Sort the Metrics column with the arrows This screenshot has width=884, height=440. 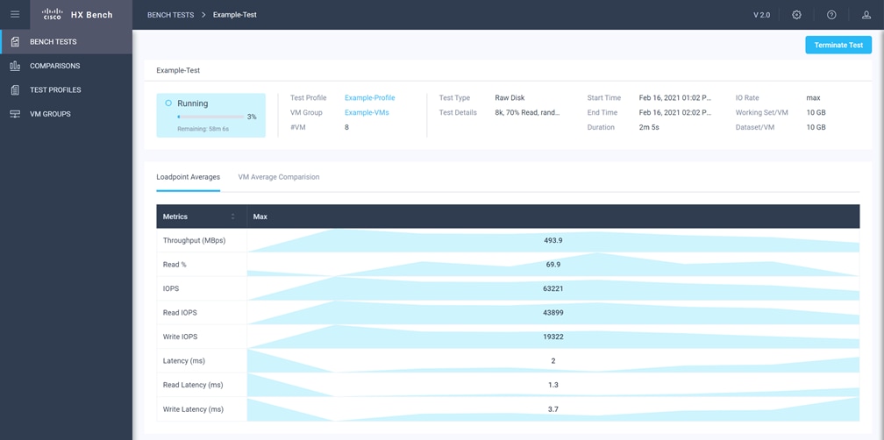tap(233, 216)
